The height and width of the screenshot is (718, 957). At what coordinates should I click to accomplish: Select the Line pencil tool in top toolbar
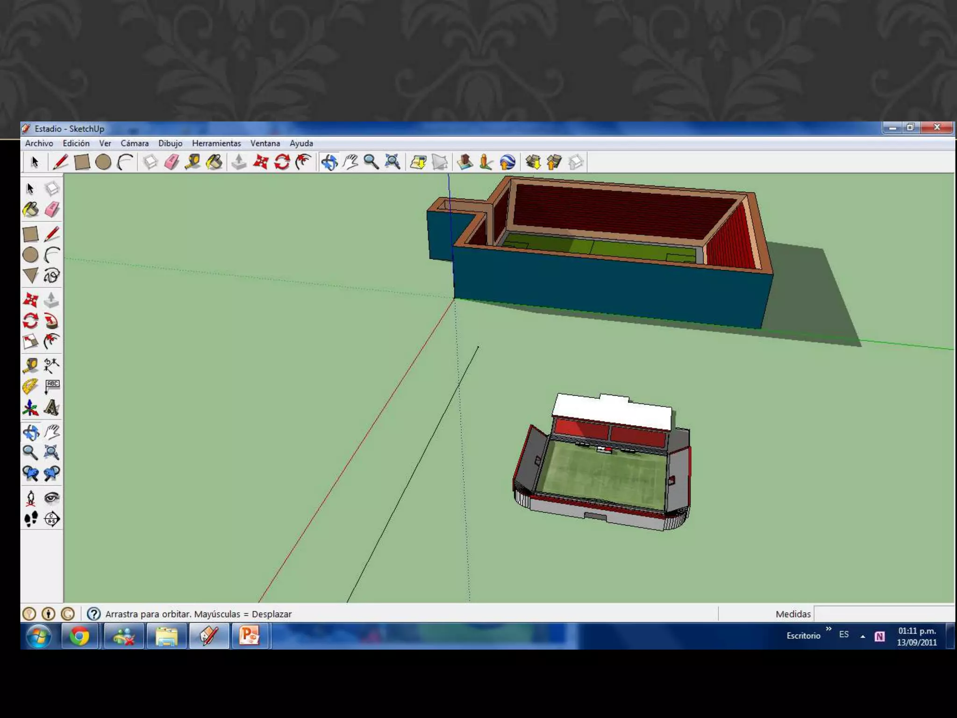click(60, 162)
